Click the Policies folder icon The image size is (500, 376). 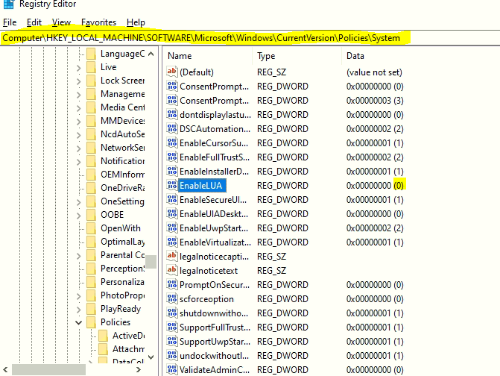tap(91, 322)
